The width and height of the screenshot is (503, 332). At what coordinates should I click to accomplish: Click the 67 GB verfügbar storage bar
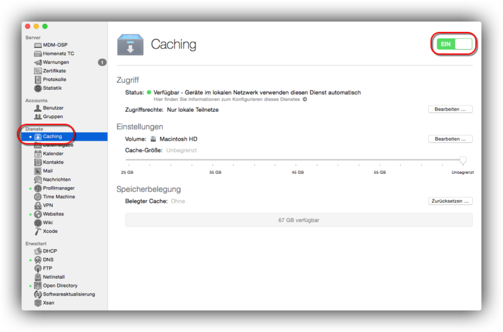[299, 220]
